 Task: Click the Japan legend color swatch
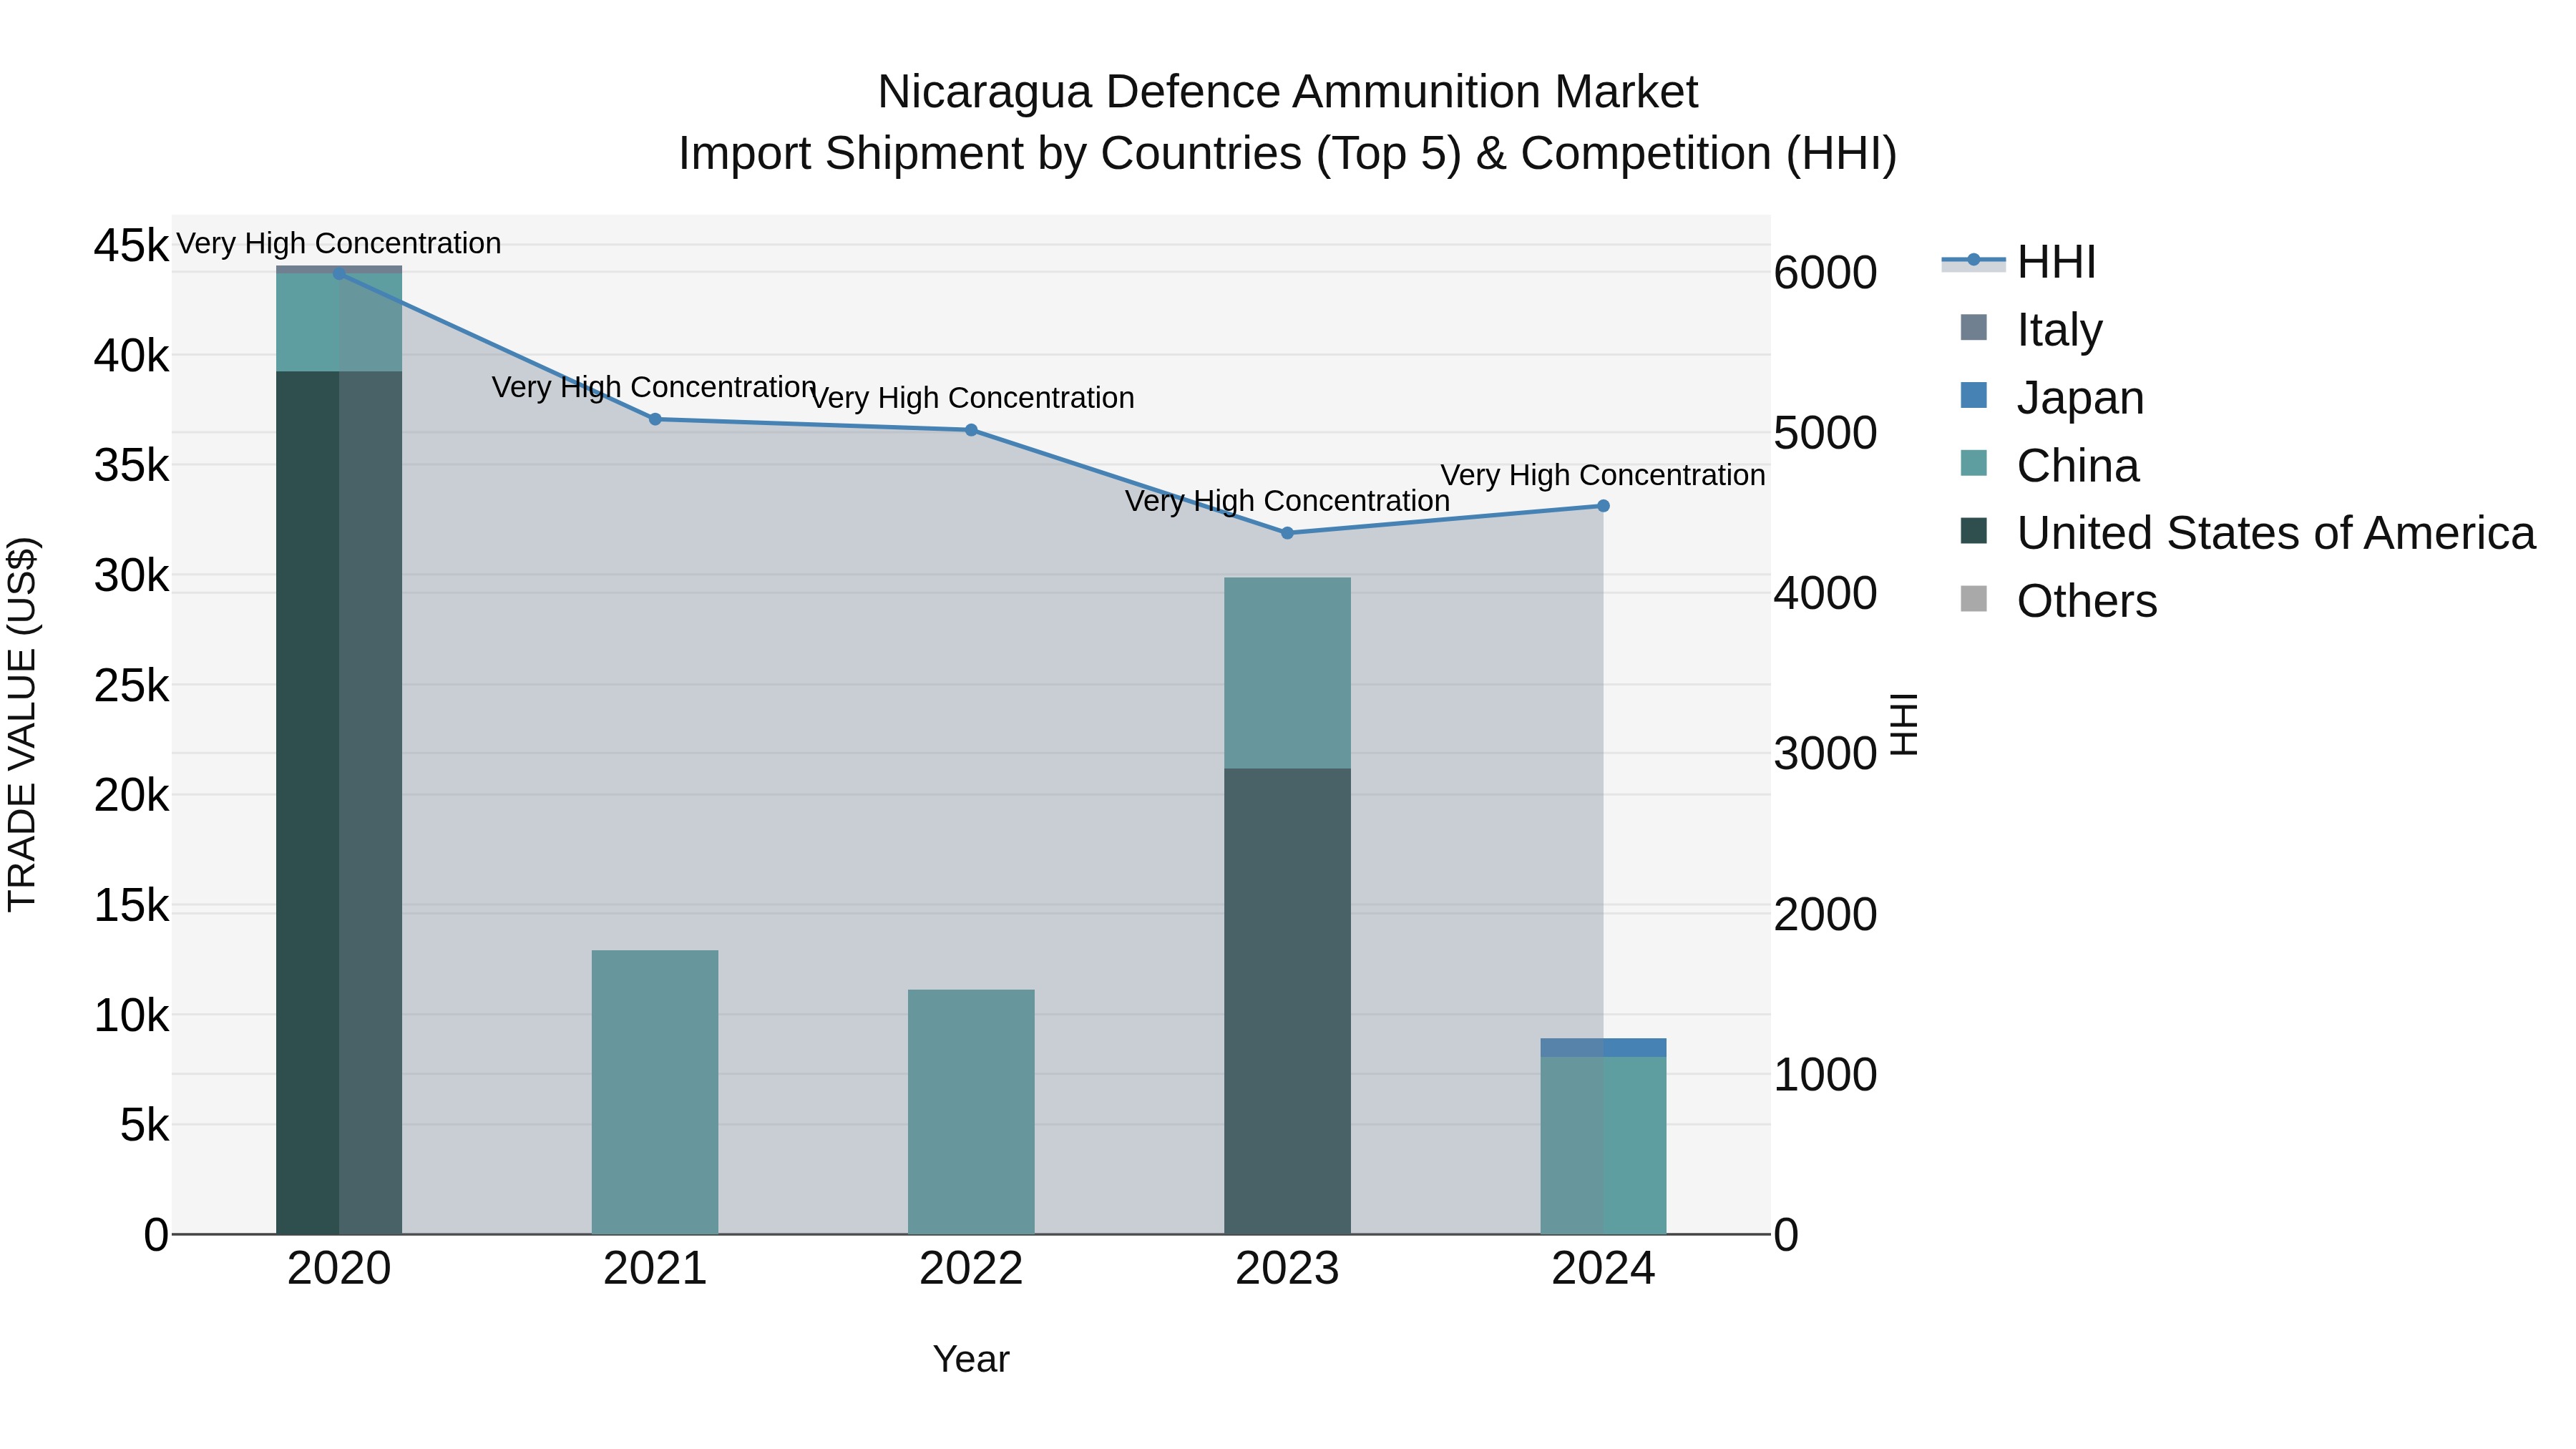pyautogui.click(x=1974, y=395)
